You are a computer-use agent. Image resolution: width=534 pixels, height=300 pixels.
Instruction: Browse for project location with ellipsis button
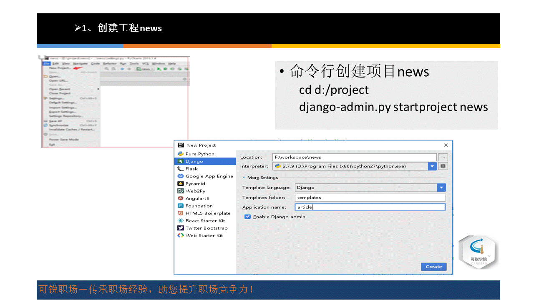click(x=443, y=157)
